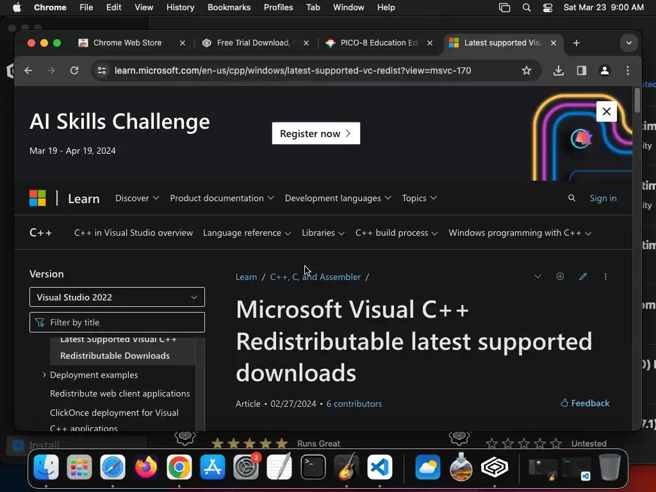
Task: Expand Language reference dropdown
Action: pos(247,233)
